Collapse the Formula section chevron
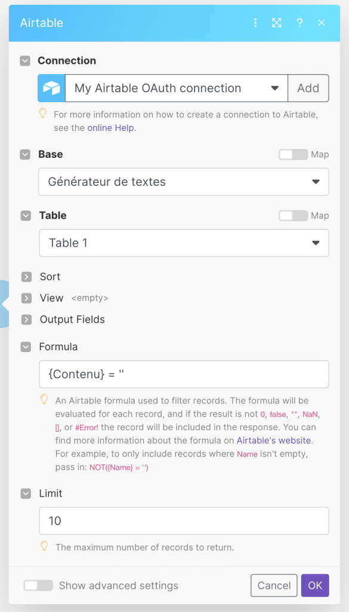The width and height of the screenshot is (349, 612). [x=26, y=347]
